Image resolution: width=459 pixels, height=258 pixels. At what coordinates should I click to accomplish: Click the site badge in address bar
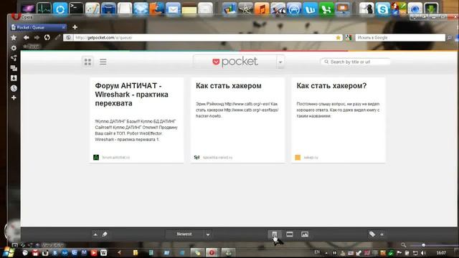(68, 37)
